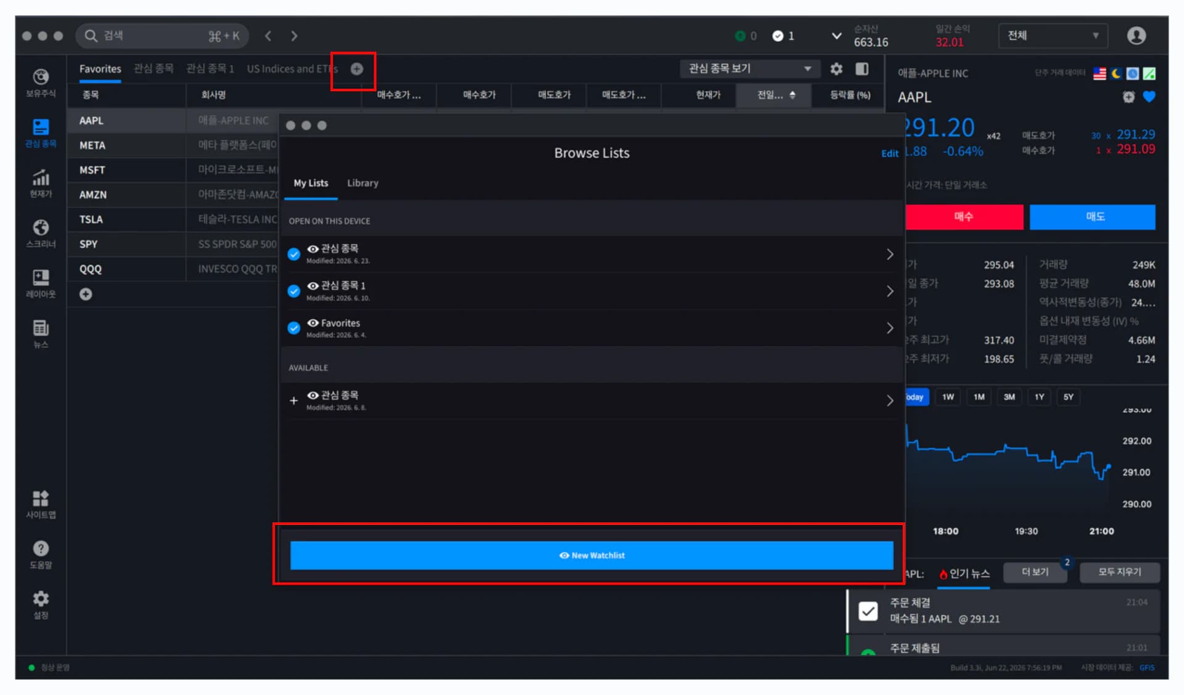
Task: Select the 1W chart range
Action: click(x=948, y=397)
